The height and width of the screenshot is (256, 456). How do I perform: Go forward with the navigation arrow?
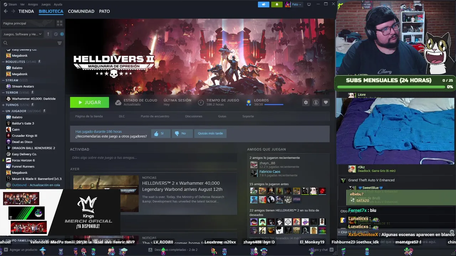(x=13, y=11)
